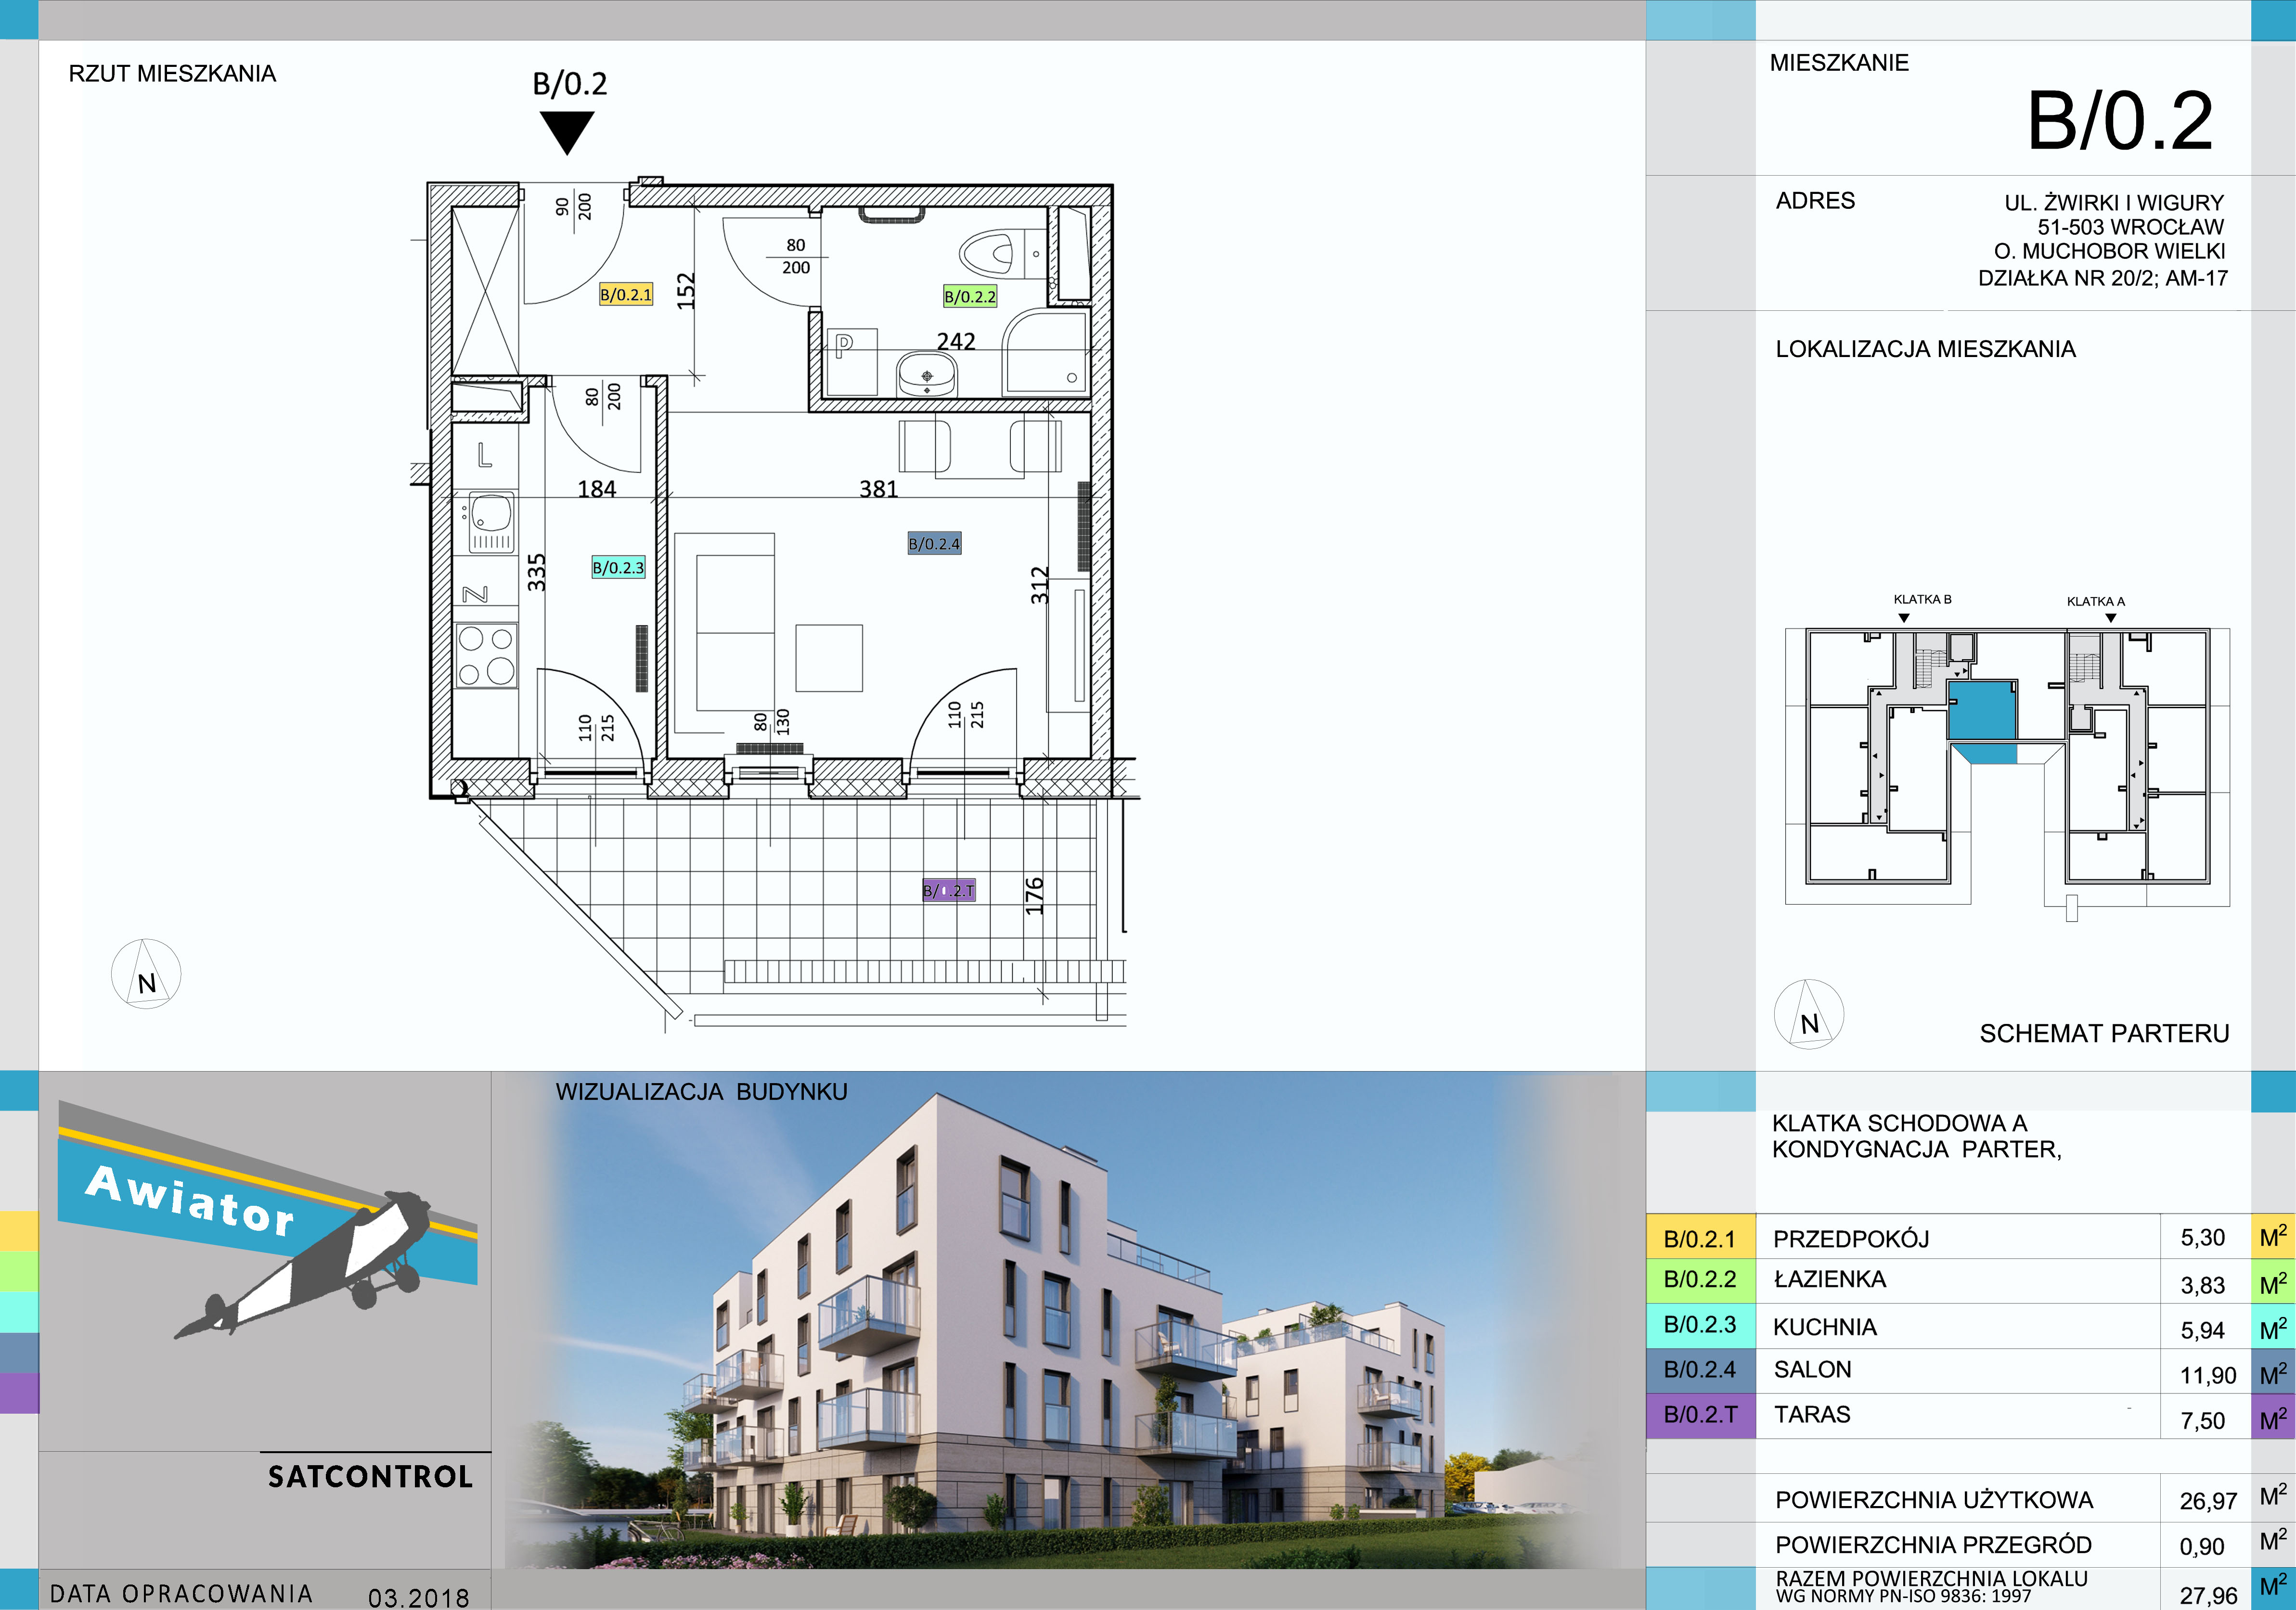
Task: Click the WIZUALIZACJA BUDYNKU caption
Action: [701, 1091]
